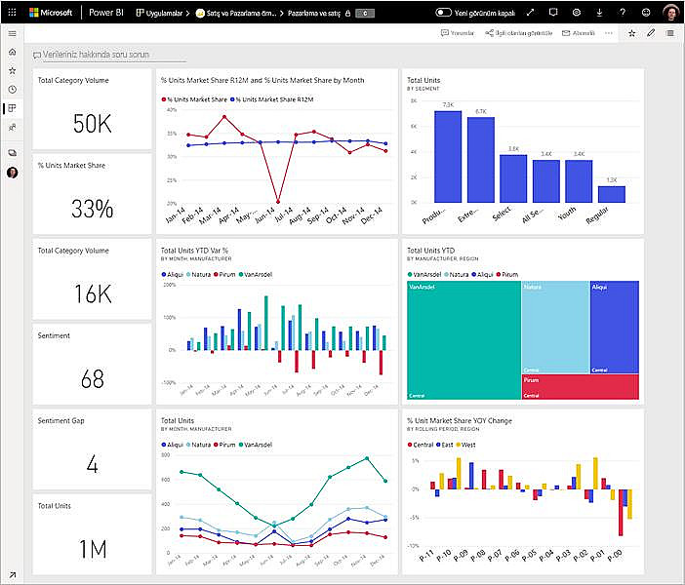This screenshot has height=585, width=685.
Task: Select yellow West legend marker in YOY chart
Action: 459,445
